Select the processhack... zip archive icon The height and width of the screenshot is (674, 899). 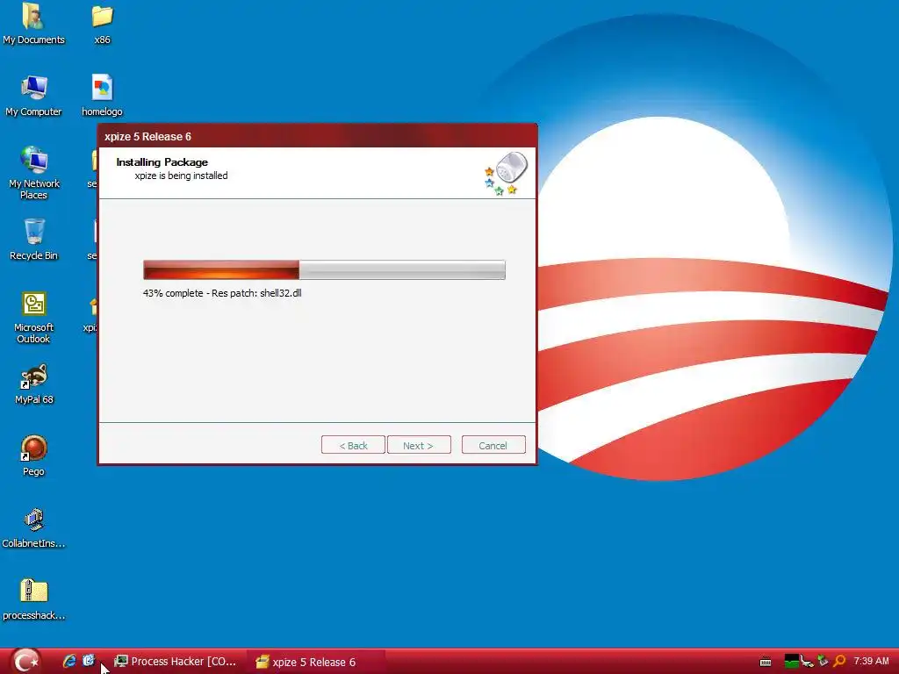click(x=34, y=599)
